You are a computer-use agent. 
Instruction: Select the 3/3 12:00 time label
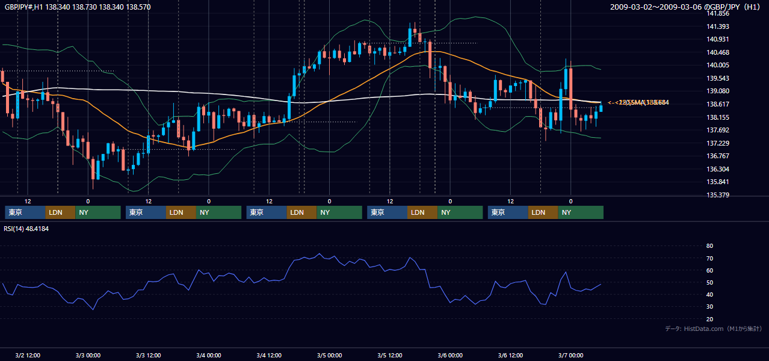coord(148,356)
